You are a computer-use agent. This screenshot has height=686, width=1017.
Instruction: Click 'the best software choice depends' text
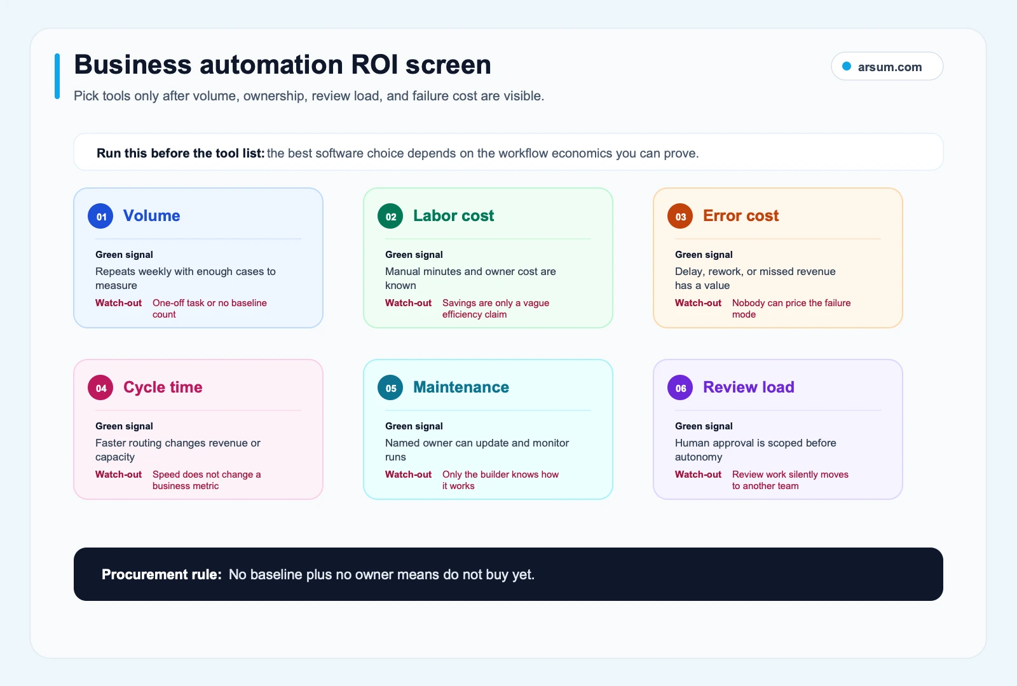point(483,153)
